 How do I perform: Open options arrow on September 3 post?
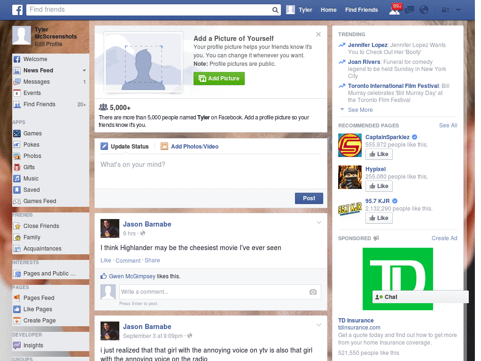319,325
